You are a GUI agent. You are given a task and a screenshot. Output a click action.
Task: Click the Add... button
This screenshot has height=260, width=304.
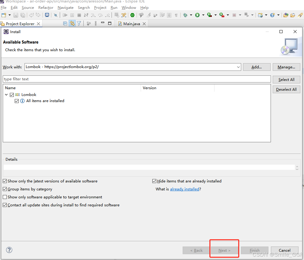[256, 67]
